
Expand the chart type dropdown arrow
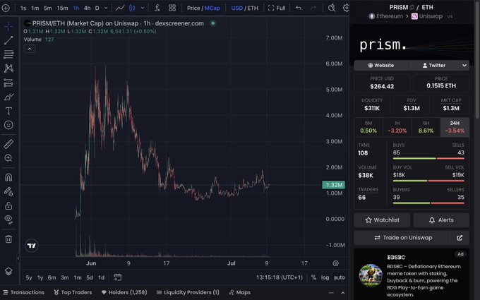143,8
